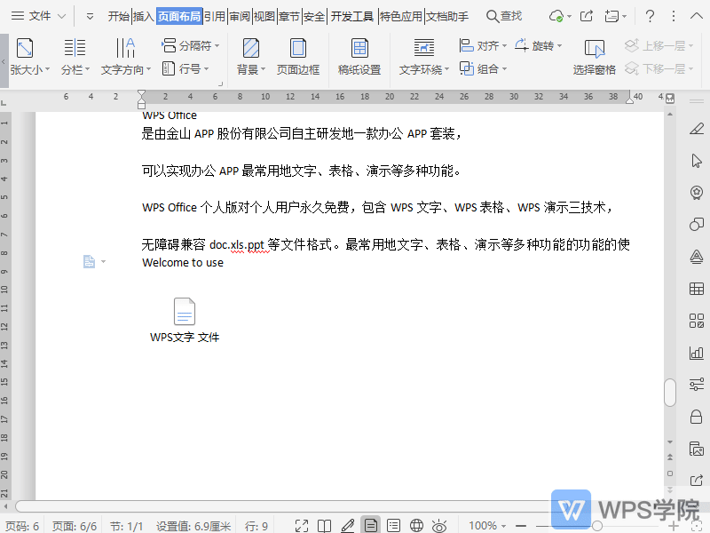The height and width of the screenshot is (533, 710).
Task: Open 稿纸设置 manuscript paper settings
Action: (359, 57)
